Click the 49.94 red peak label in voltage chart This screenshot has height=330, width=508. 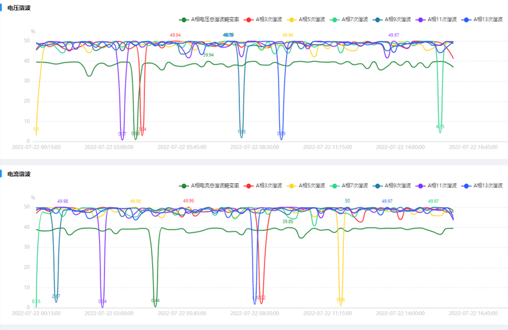coord(176,35)
